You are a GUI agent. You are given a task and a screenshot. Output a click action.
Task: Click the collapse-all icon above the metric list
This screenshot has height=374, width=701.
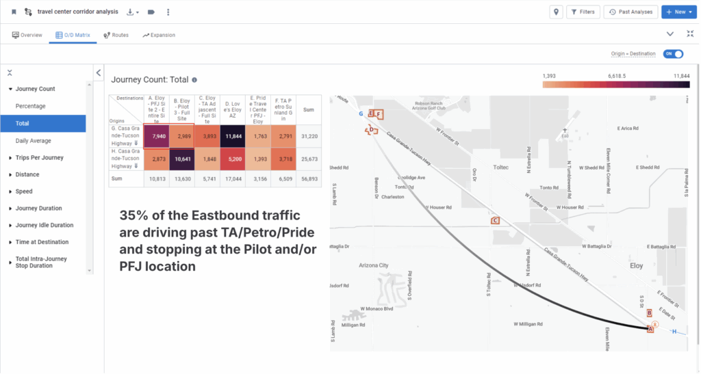[10, 72]
